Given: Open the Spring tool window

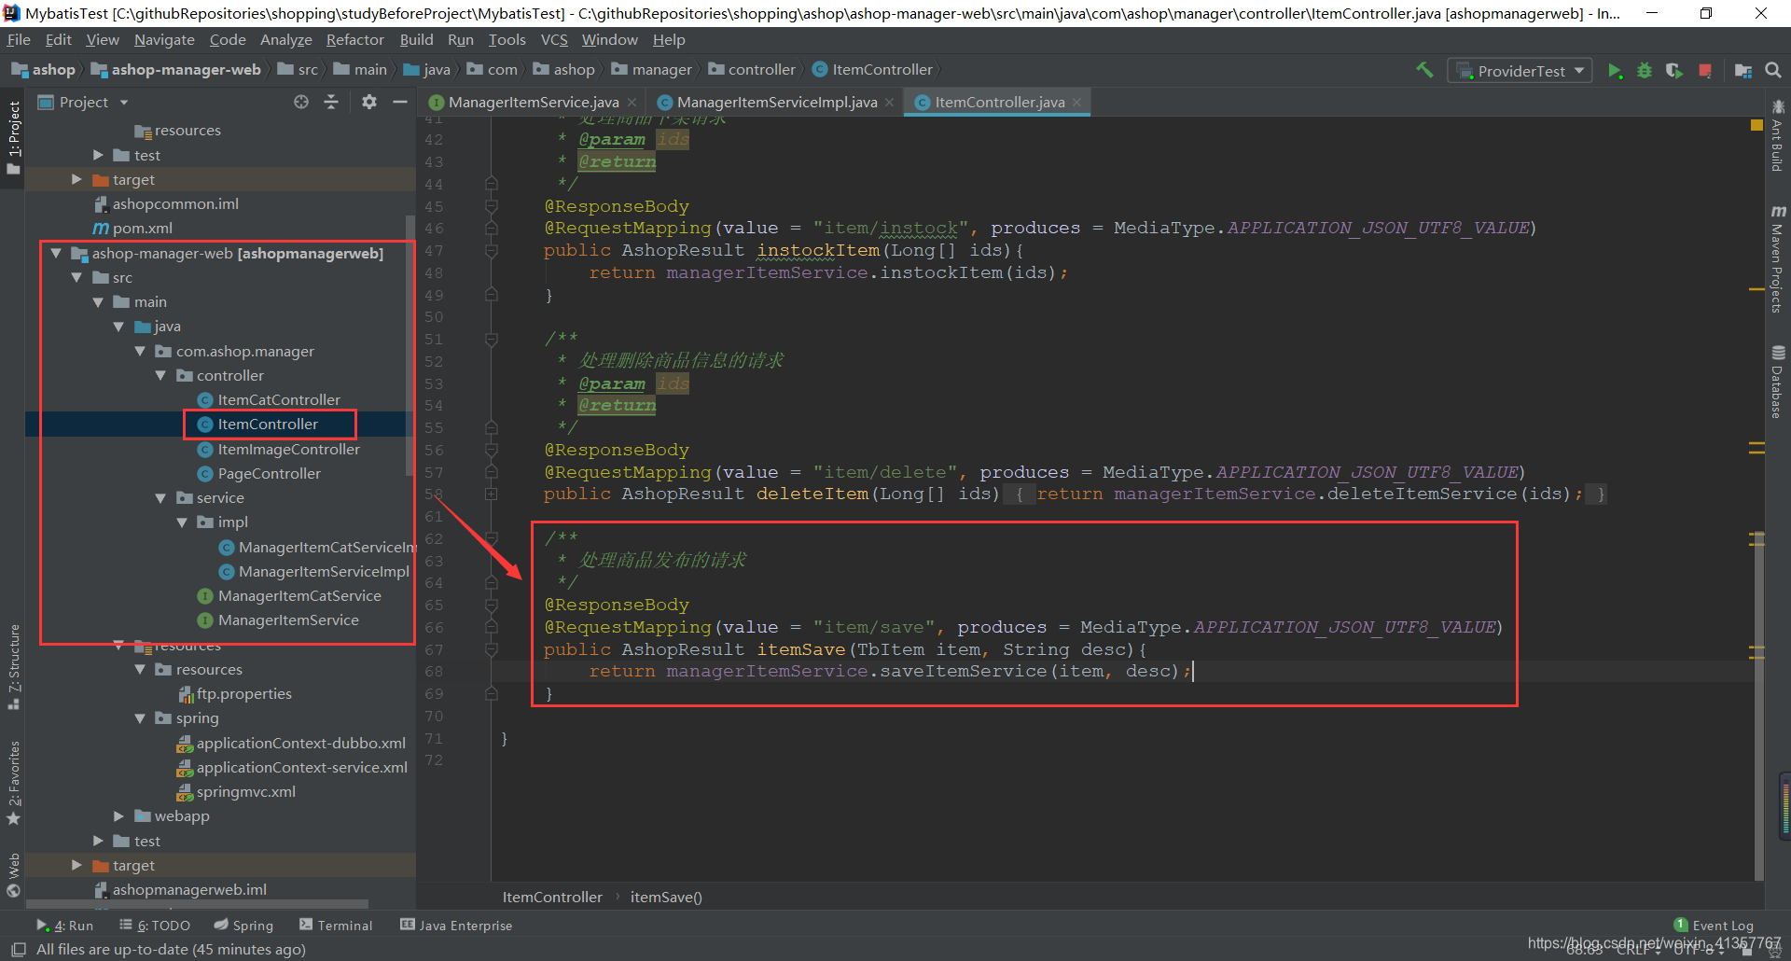Looking at the screenshot, I should pos(243,926).
